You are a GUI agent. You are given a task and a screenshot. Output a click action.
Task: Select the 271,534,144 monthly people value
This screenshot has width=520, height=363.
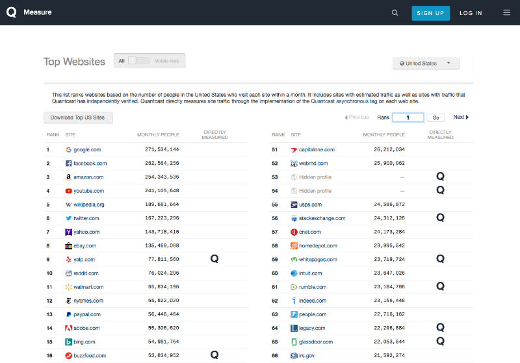point(162,149)
